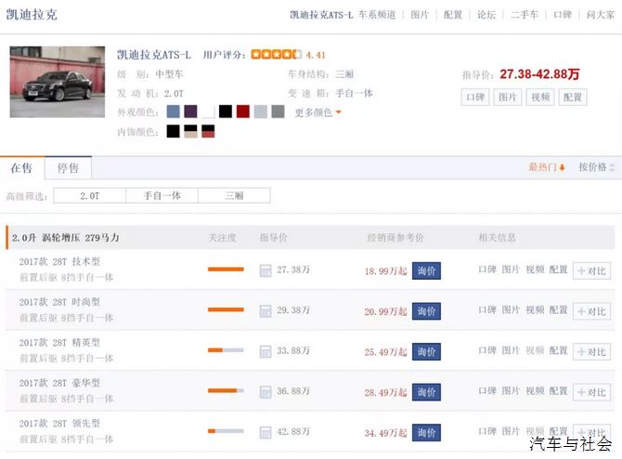This screenshot has width=622, height=459.
Task: Open 2017款 28T 领先型 model link
Action: 59,424
